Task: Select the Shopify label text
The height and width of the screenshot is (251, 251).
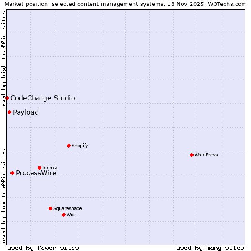Action: coord(80,146)
